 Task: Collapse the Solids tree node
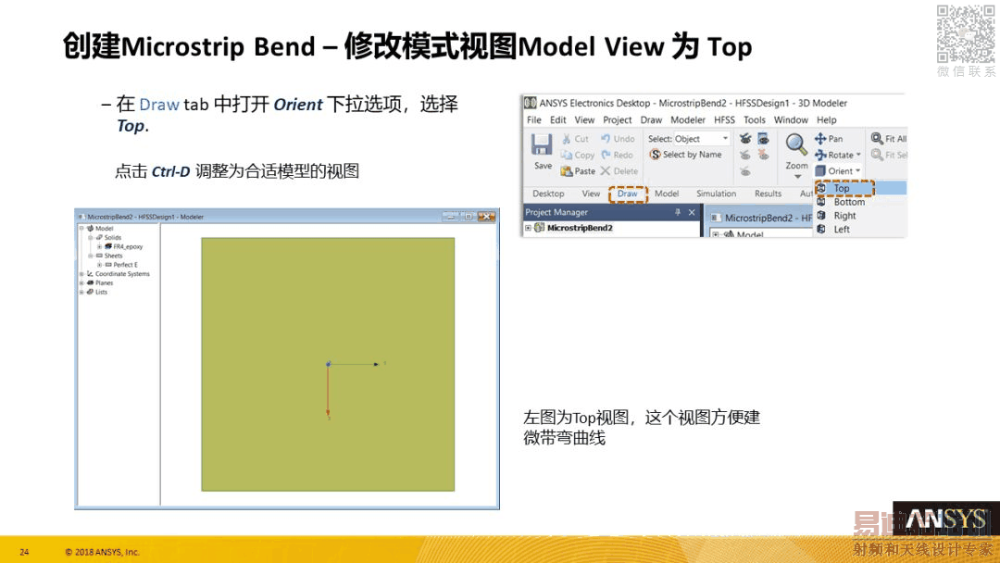pyautogui.click(x=91, y=237)
